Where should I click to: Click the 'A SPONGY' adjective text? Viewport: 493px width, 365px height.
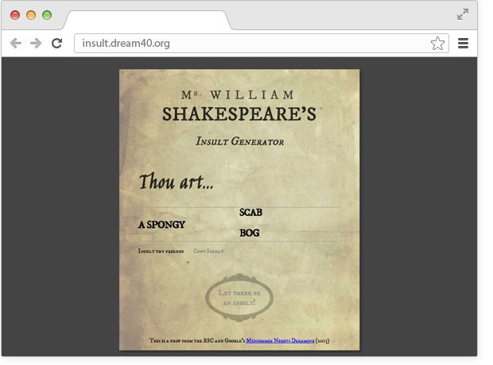tap(161, 225)
